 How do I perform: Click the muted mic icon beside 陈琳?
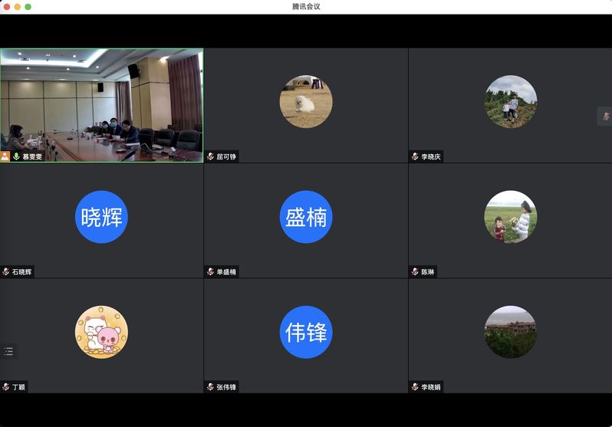coord(415,271)
